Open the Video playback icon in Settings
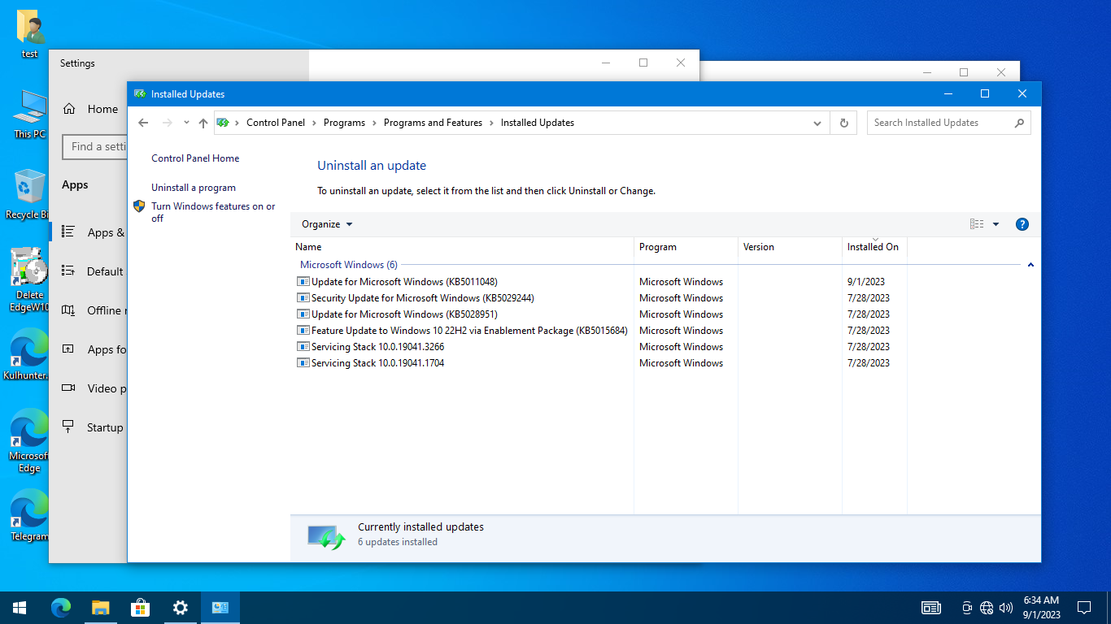The image size is (1111, 624). pyautogui.click(x=68, y=388)
